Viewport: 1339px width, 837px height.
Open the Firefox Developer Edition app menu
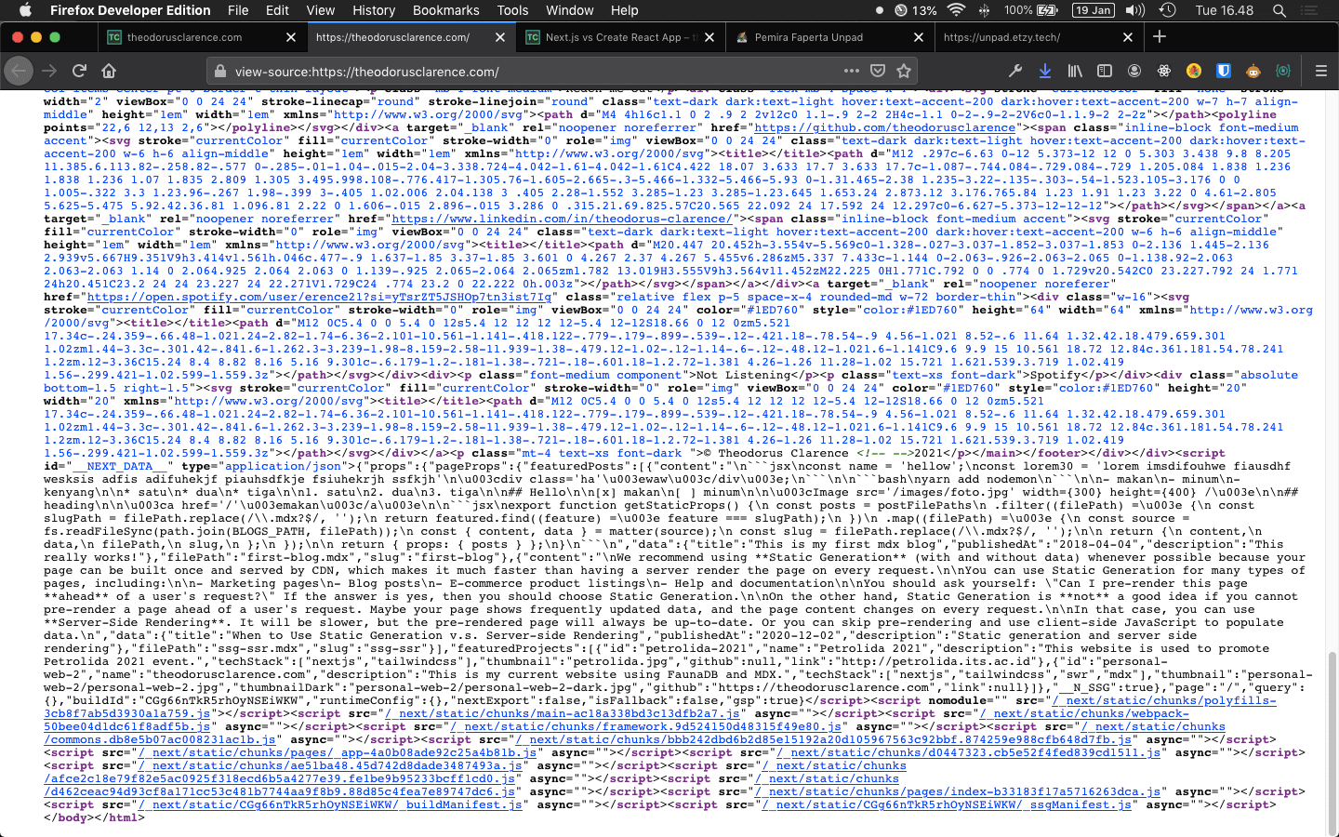(x=130, y=10)
